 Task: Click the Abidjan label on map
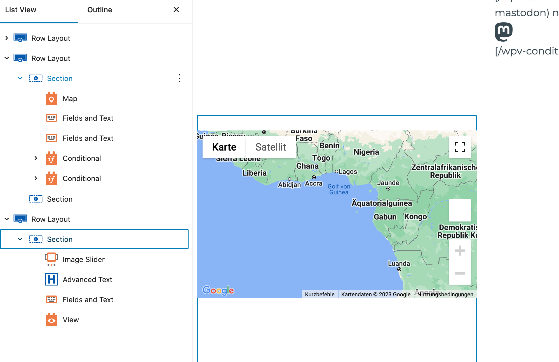click(x=289, y=185)
